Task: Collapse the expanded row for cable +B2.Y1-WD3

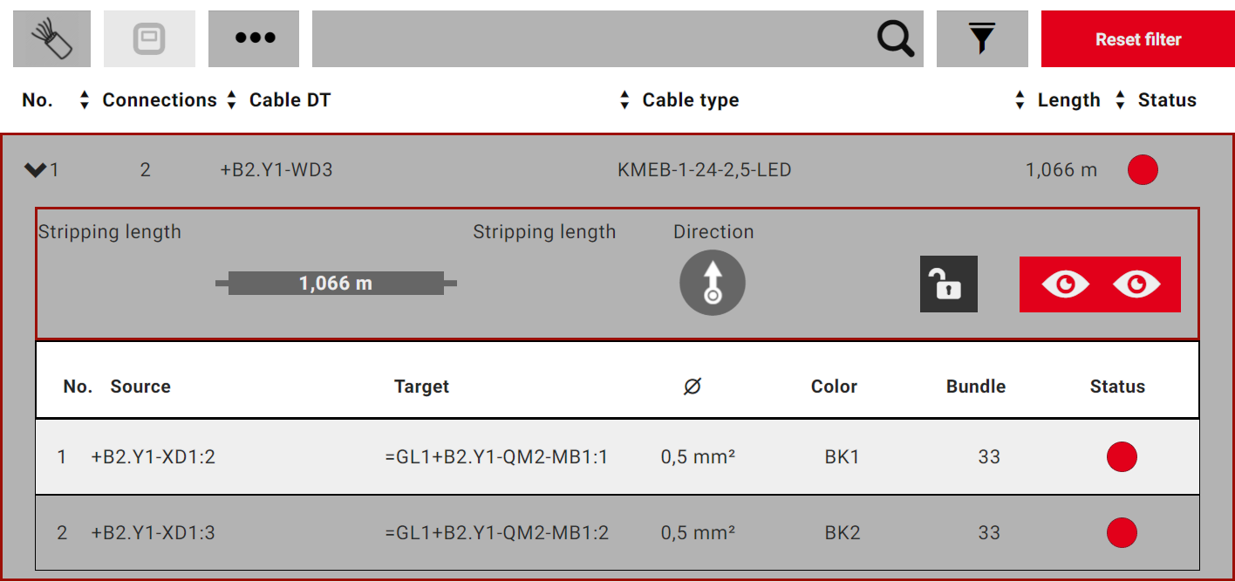Action: pos(34,169)
